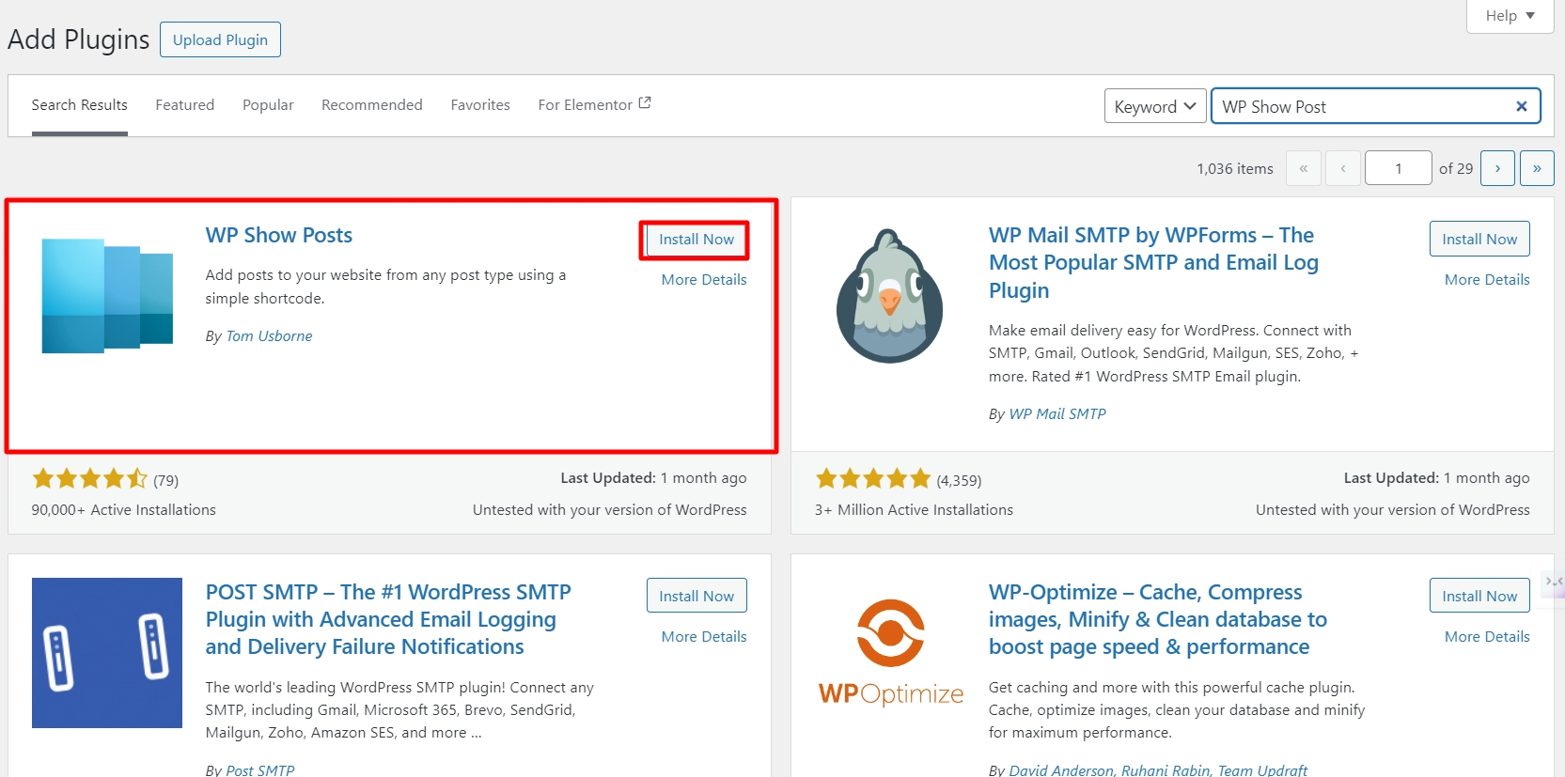Click the 1,036 items count text
Image resolution: width=1565 pixels, height=777 pixels.
pos(1235,169)
